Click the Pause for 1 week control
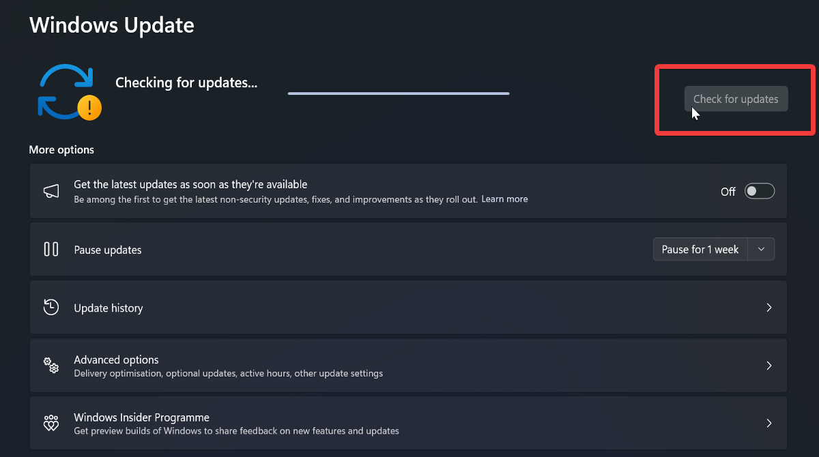 click(x=700, y=249)
